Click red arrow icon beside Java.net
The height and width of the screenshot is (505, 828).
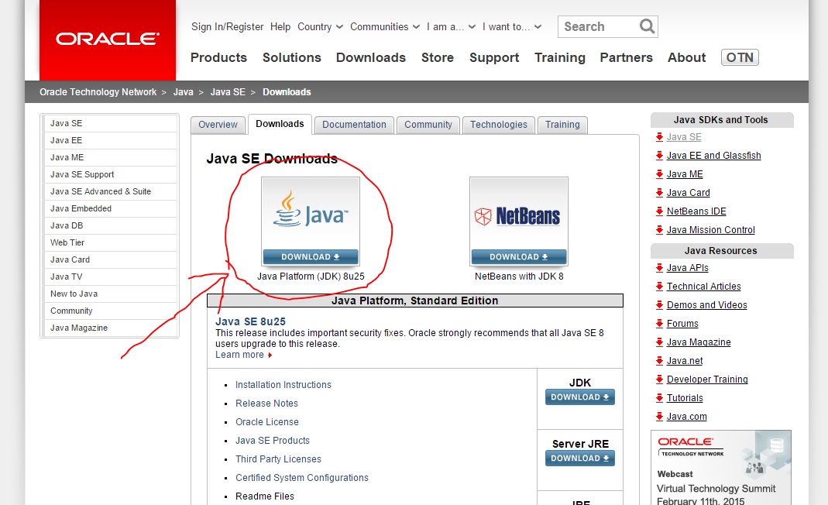[x=659, y=361]
